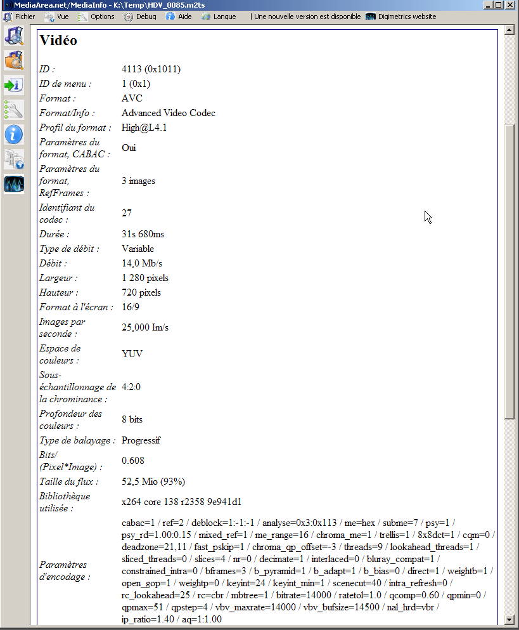Open the Debug menu
This screenshot has width=519, height=630.
click(140, 16)
